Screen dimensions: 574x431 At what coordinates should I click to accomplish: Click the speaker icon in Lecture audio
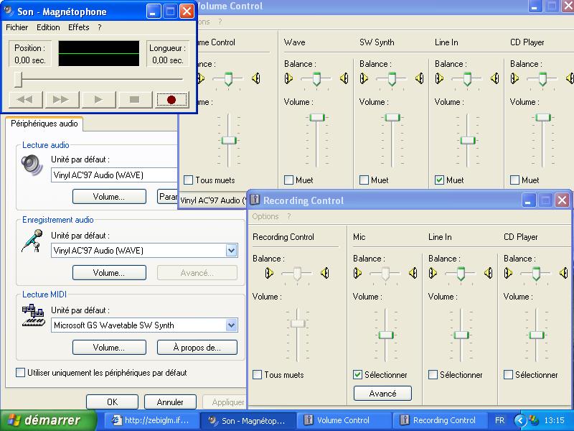tap(32, 165)
